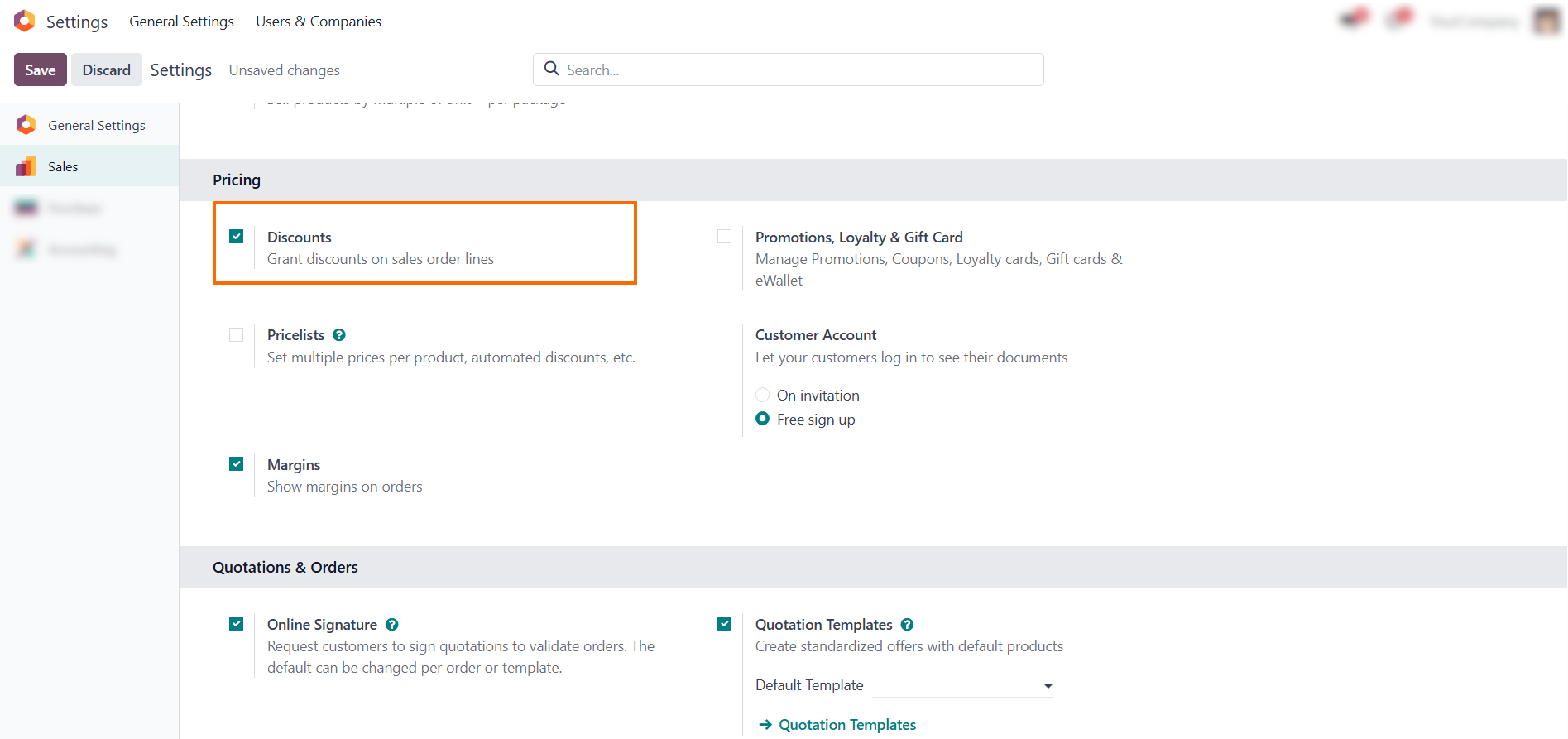Click the Default Template label
This screenshot has width=1568, height=739.
(x=809, y=685)
